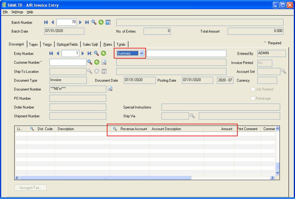Click the Document Number drilldown icon
Viewport: 295px width, 199px height.
[x=110, y=89]
